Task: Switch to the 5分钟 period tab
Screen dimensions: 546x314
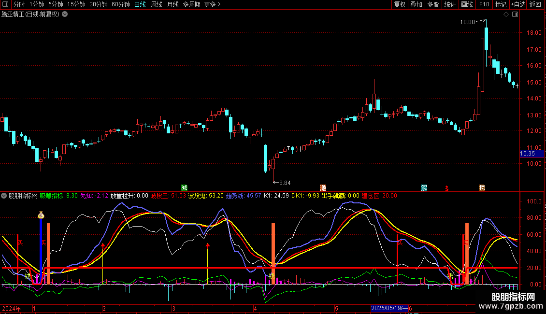Action: click(56, 4)
